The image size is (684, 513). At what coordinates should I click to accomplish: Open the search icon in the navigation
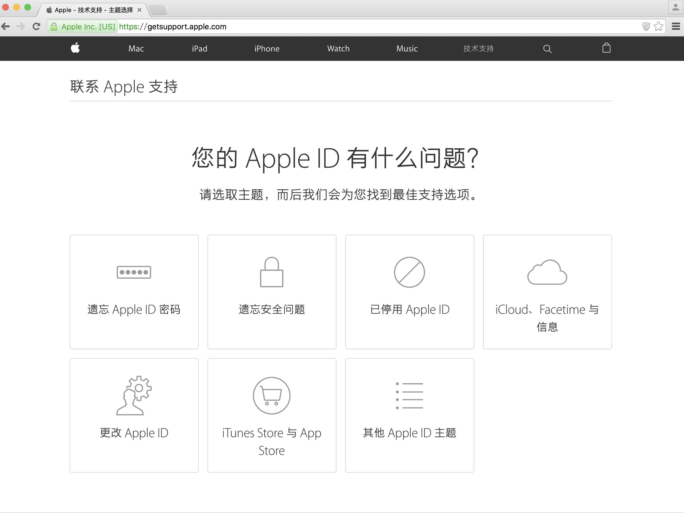click(547, 49)
